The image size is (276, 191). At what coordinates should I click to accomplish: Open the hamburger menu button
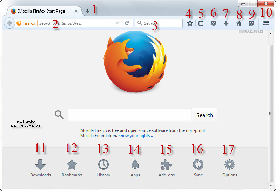266,23
